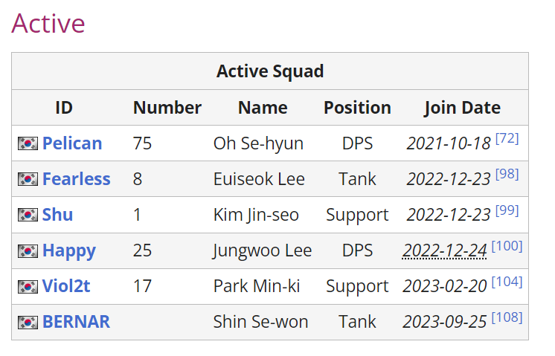Click the Korean flag icon beside Fearless
Screen dimensions: 555x356
[28, 179]
